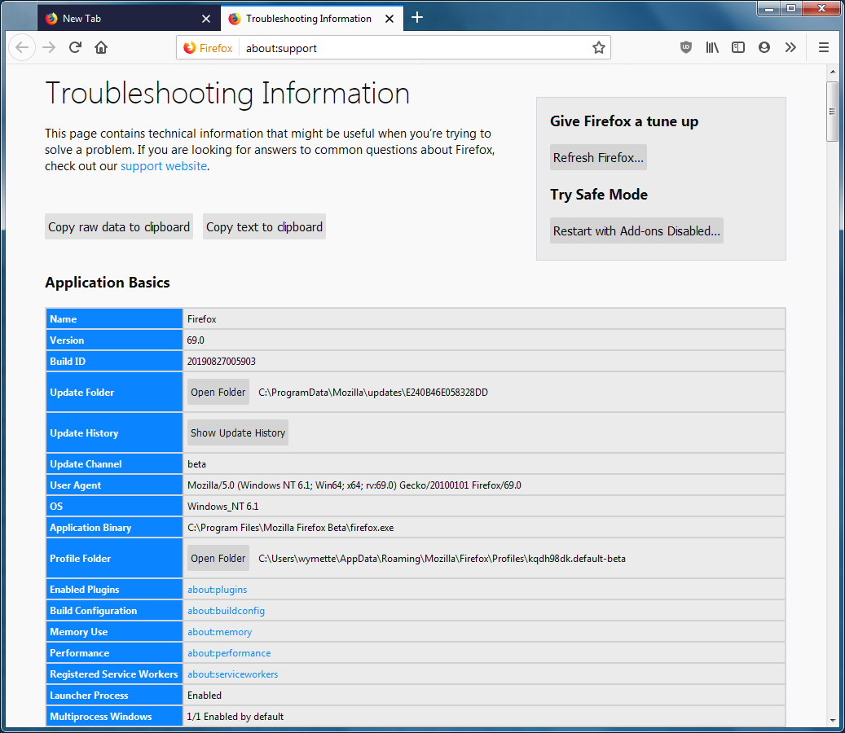Click the forward navigation arrow

pos(49,48)
